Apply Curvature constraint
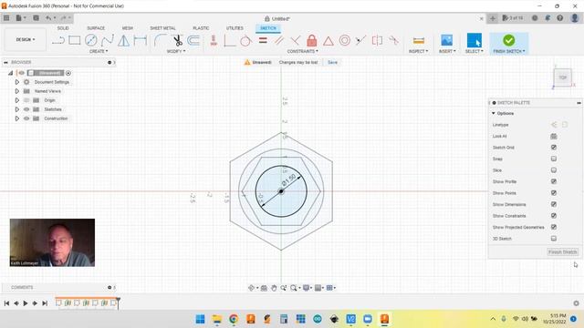The height and width of the screenshot is (328, 584). 393,40
